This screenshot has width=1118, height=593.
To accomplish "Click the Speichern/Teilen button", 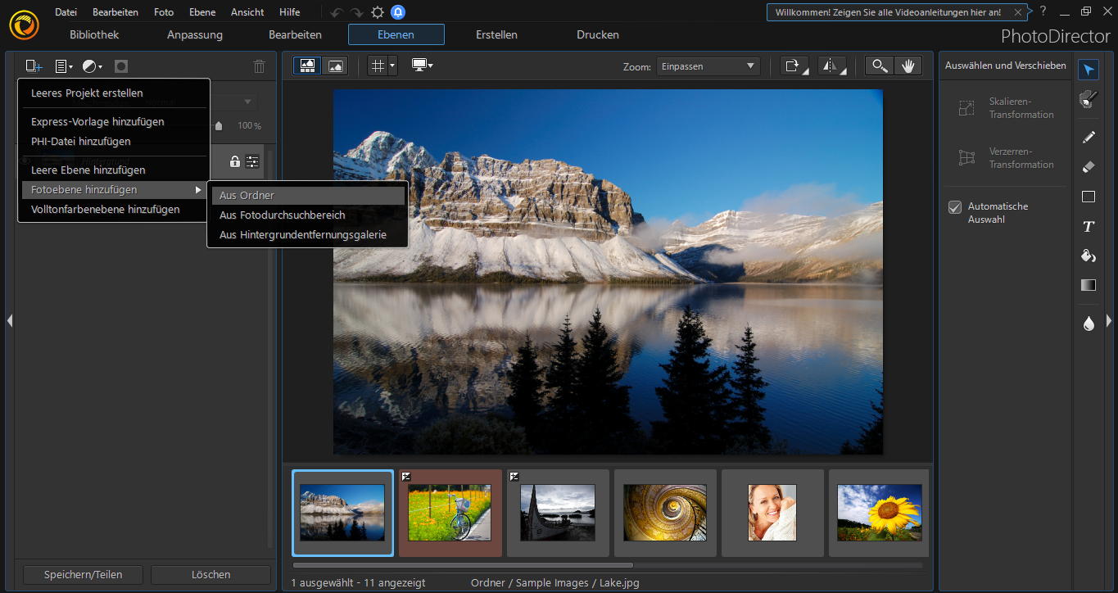I will [83, 575].
